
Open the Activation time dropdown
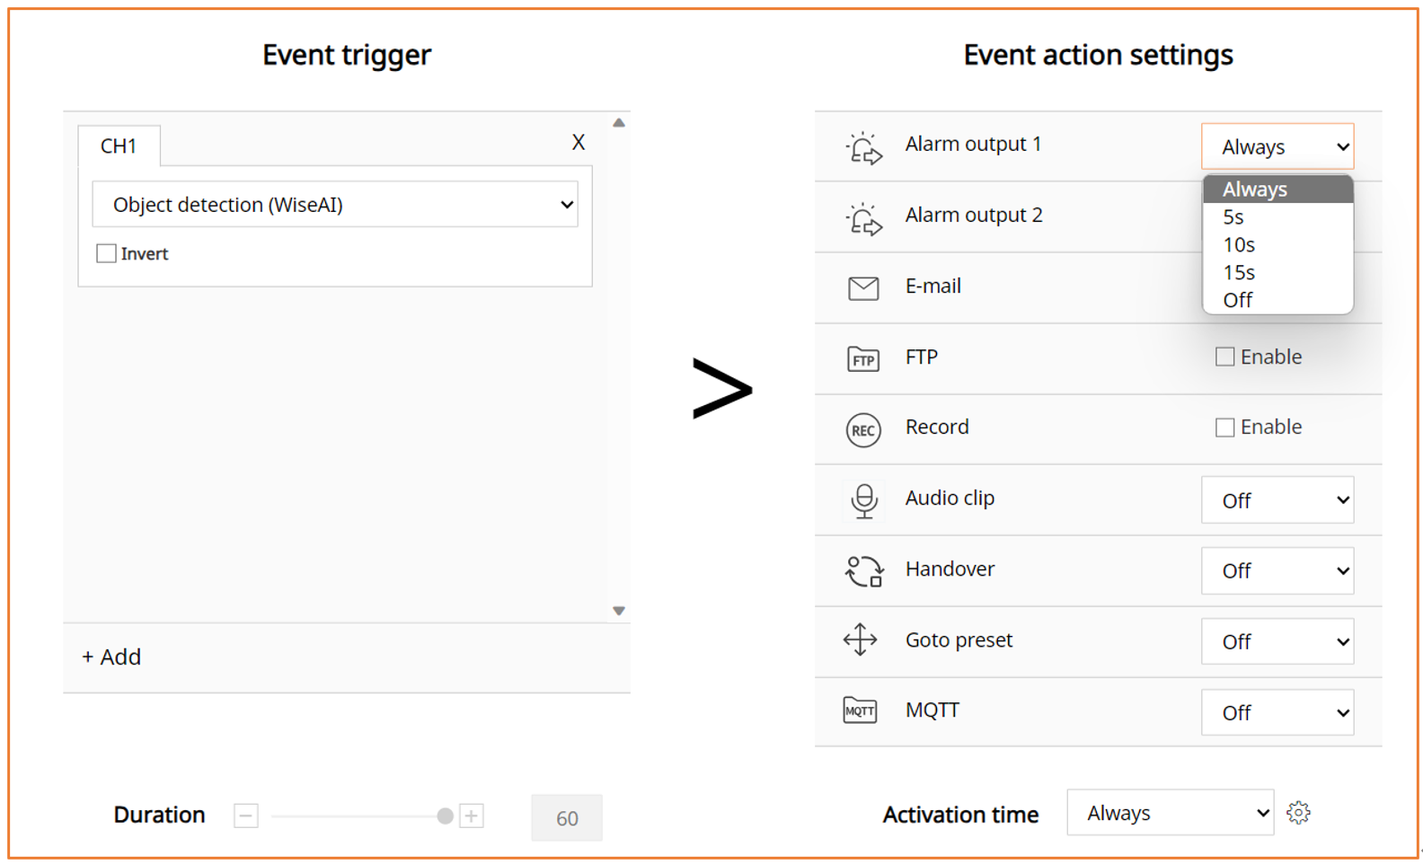(x=1170, y=813)
